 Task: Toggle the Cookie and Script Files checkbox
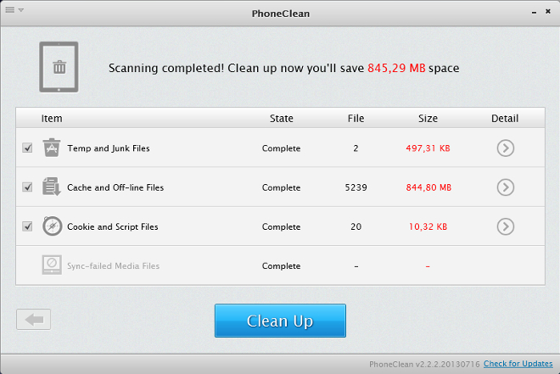click(x=27, y=226)
